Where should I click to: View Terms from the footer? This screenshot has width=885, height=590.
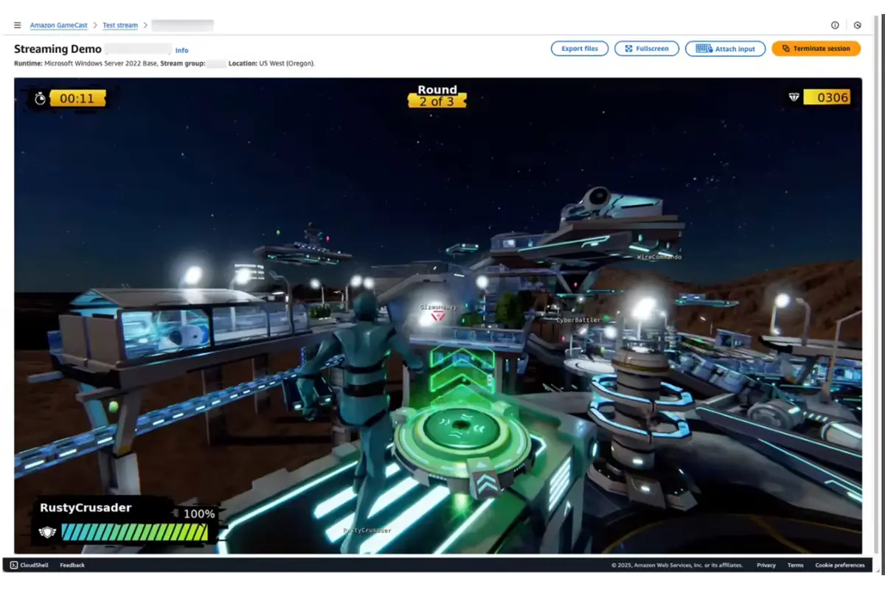[x=795, y=565]
